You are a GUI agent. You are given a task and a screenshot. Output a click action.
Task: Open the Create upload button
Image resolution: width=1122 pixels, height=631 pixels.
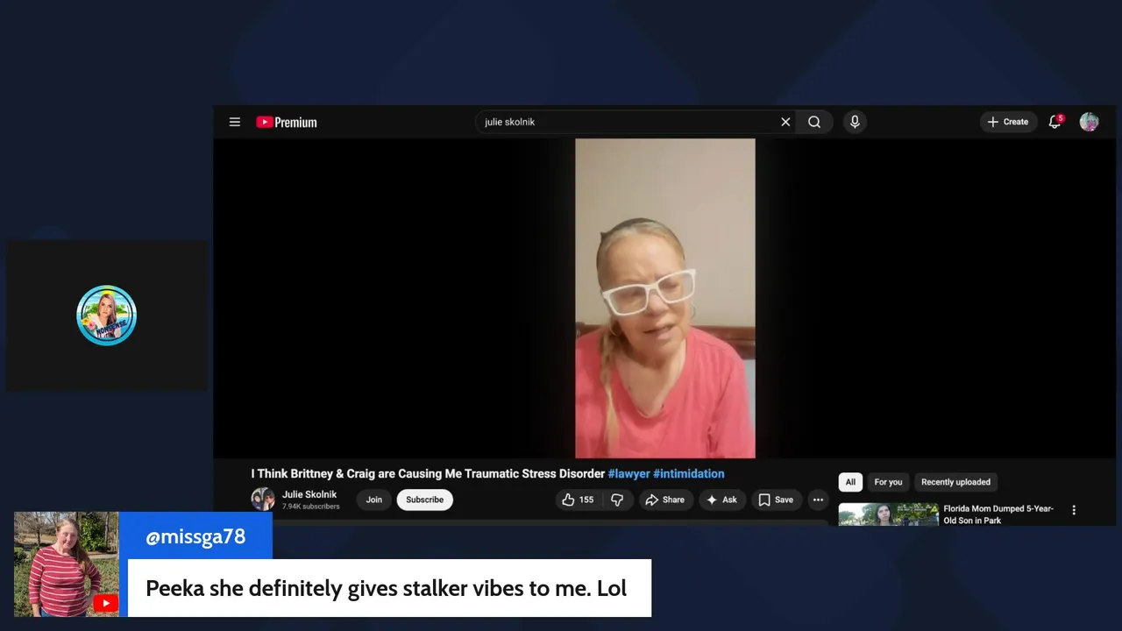pos(1008,122)
